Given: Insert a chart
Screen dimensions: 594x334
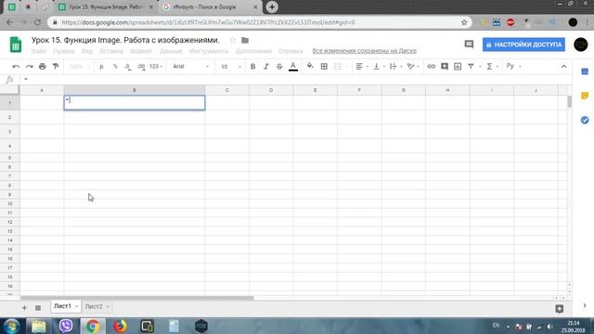Looking at the screenshot, I should 458,66.
